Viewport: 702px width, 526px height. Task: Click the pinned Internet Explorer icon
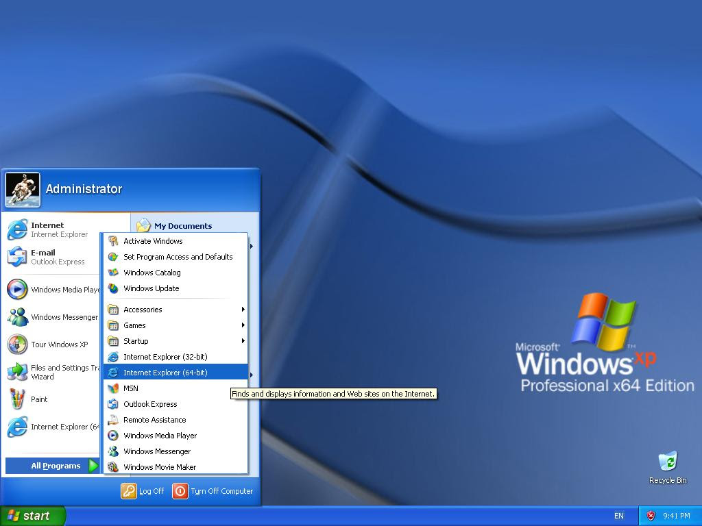click(17, 229)
